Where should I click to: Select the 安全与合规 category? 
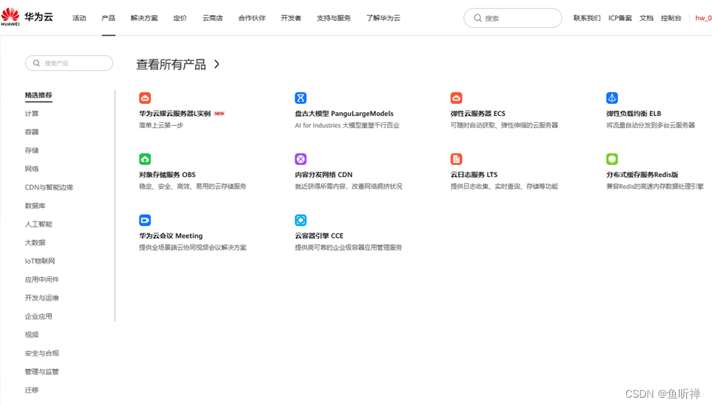pos(41,353)
